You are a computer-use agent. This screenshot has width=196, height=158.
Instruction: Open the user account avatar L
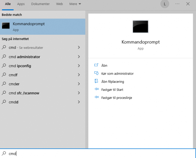pos(165,4)
